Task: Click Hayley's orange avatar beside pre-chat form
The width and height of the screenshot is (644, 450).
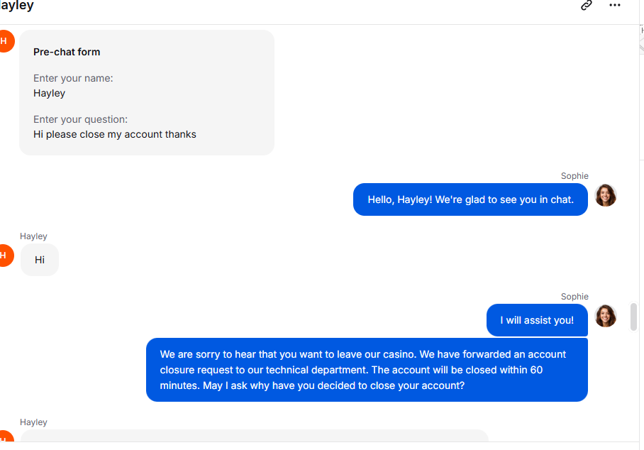Action: 6,41
